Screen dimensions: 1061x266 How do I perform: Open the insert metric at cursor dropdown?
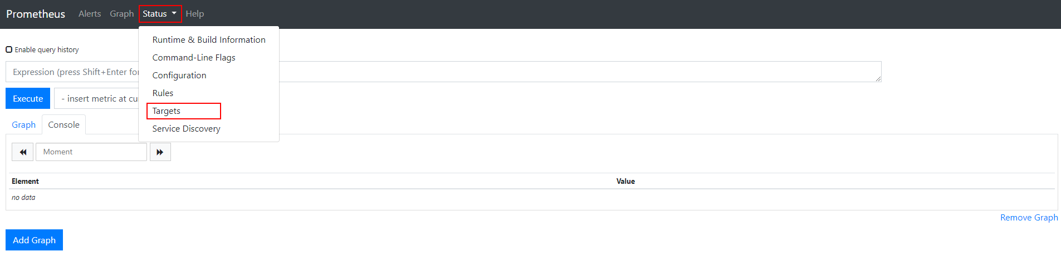[97, 99]
